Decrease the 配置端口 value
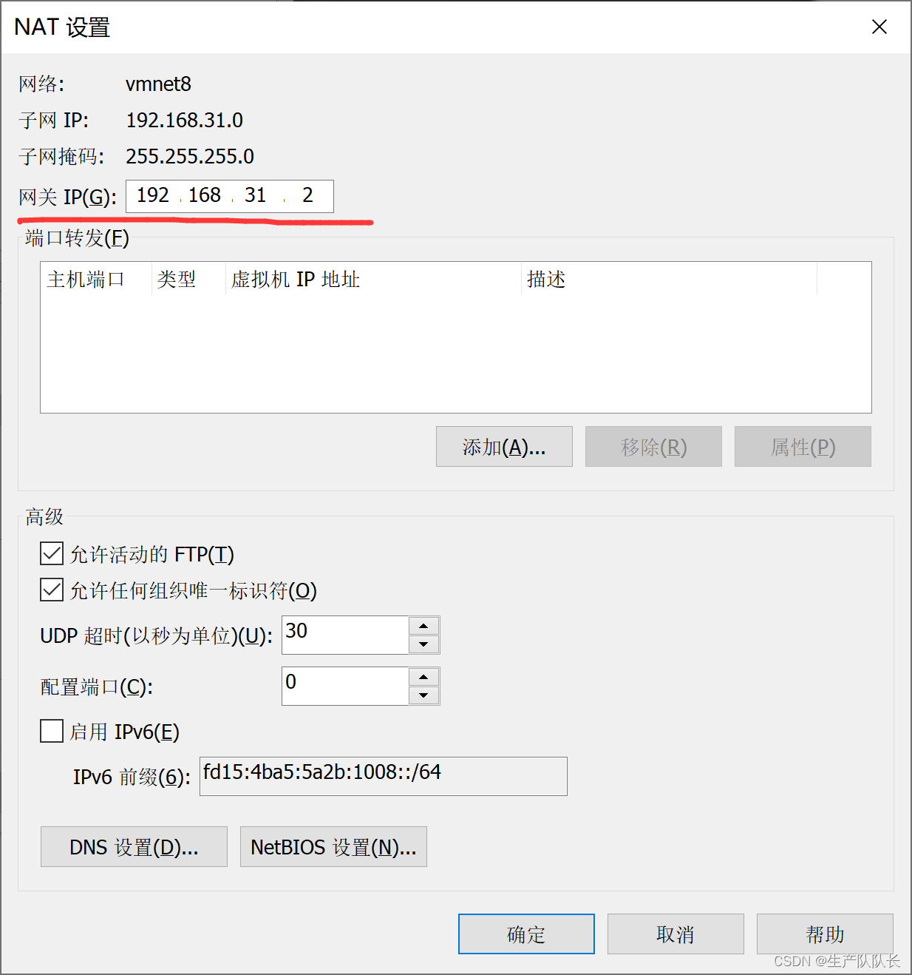Viewport: 912px width, 975px height. tap(423, 695)
